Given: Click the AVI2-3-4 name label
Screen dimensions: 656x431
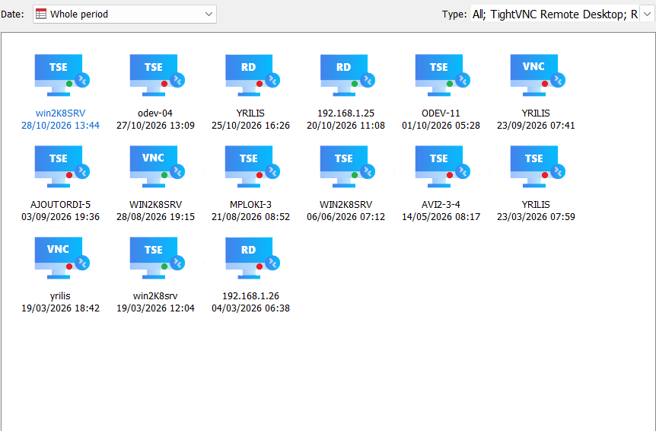Looking at the screenshot, I should coord(441,205).
